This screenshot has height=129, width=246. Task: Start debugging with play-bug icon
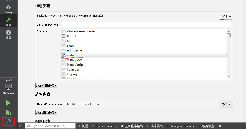coord(8,112)
